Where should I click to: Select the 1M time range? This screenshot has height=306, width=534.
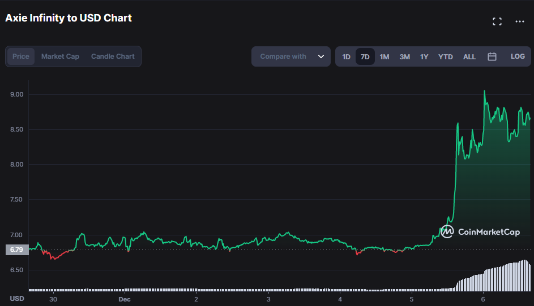385,56
